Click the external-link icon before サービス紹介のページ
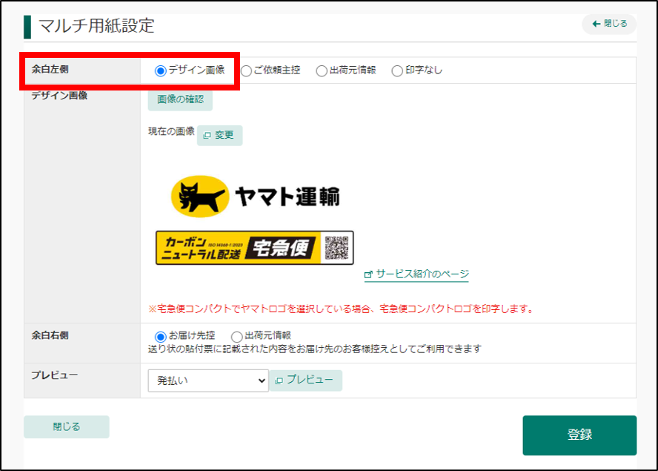Viewport: 658px width, 471px height. [368, 274]
